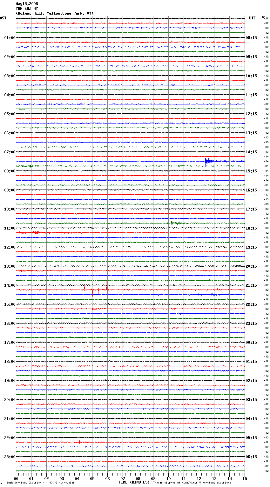
Task: Click the 09:15 UTC time label
Action: (x=251, y=57)
